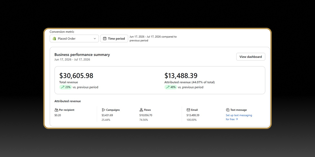Click the 'compared to previous period' date range text
This screenshot has height=157, width=315.
pyautogui.click(x=153, y=39)
